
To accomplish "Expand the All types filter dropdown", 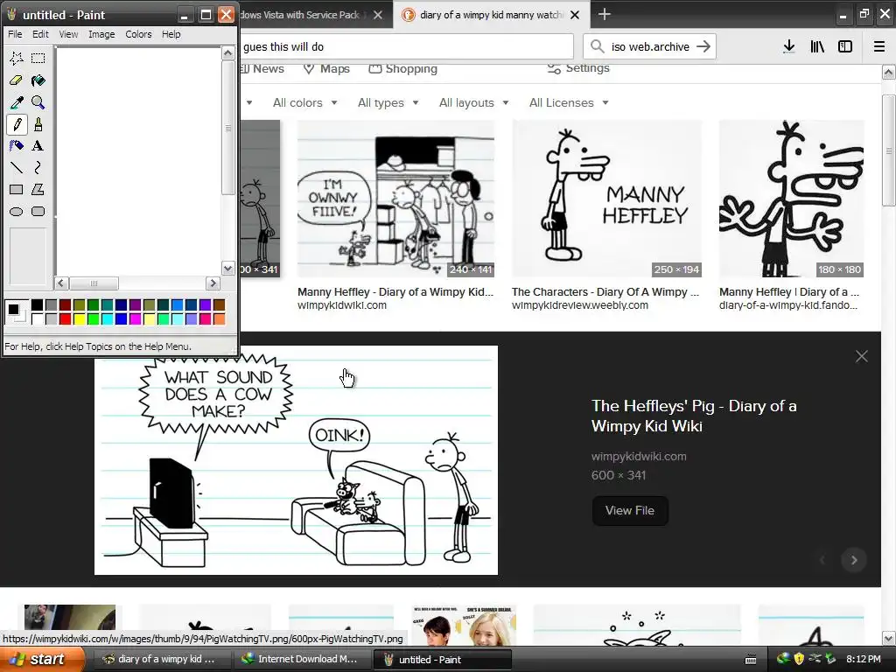I will pos(388,103).
